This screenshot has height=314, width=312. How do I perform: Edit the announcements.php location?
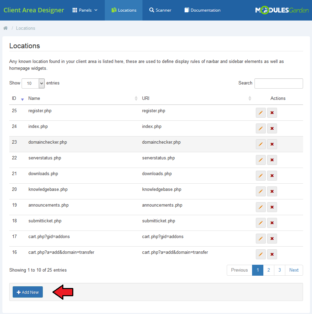261,207
